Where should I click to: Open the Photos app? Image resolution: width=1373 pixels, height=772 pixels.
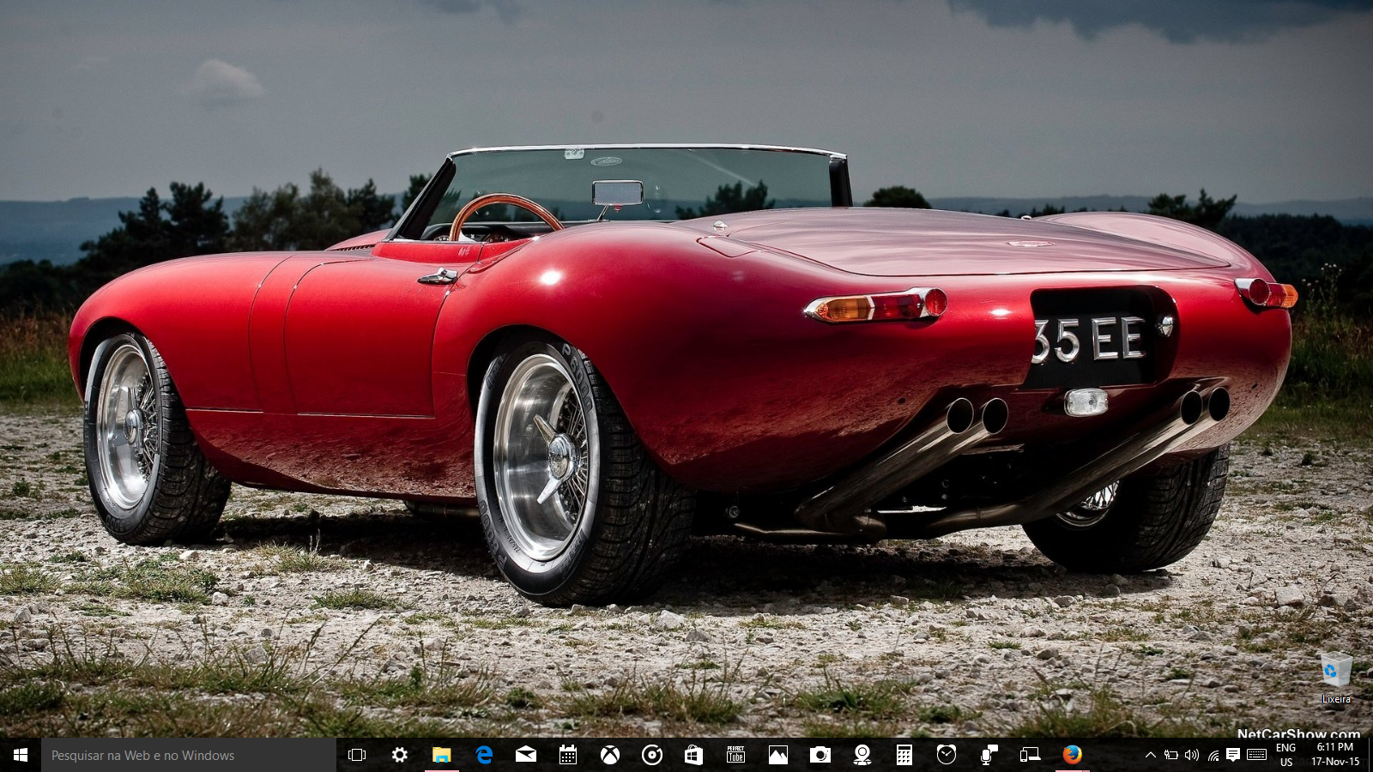tap(777, 755)
